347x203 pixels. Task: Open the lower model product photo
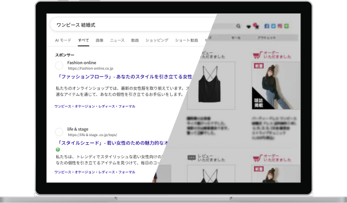pyautogui.click(x=275, y=174)
